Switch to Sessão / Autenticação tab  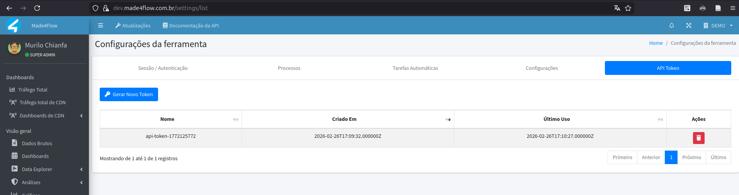pos(163,68)
